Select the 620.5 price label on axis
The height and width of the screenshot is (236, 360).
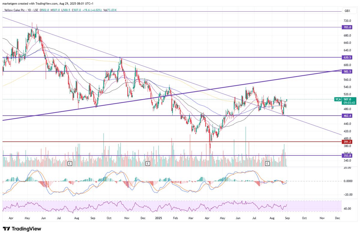pyautogui.click(x=346, y=57)
